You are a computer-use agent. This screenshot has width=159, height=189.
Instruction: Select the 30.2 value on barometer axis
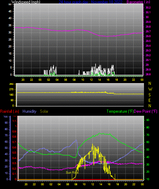pyautogui.click(x=148, y=7)
